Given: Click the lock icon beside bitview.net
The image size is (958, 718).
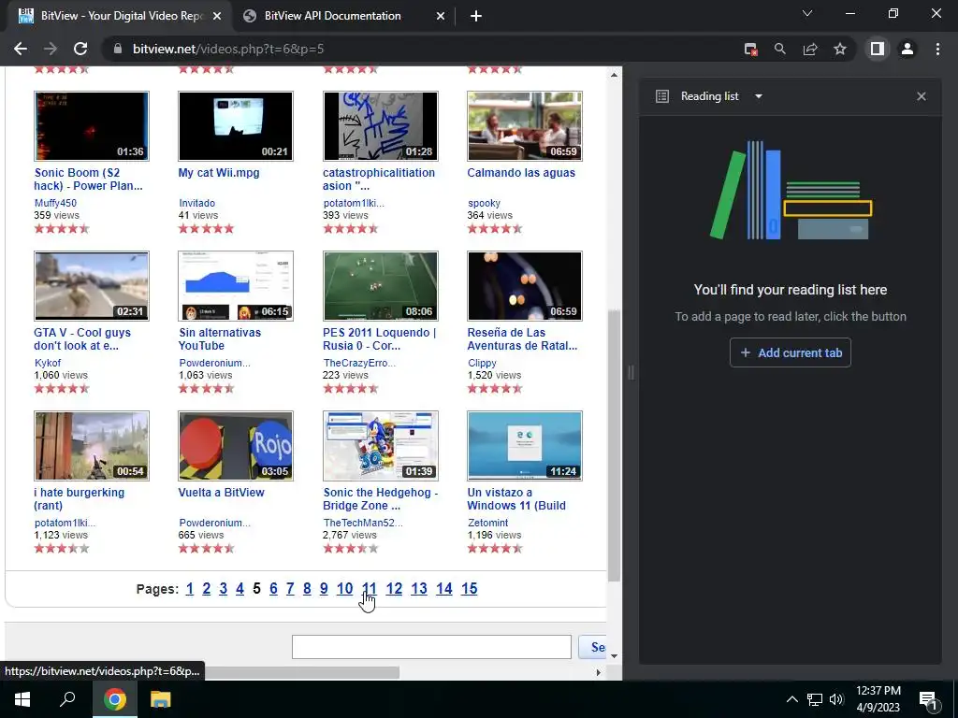Looking at the screenshot, I should (x=118, y=49).
